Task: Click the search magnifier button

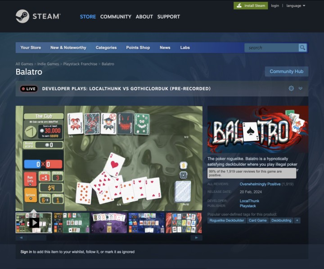Action: click(302, 48)
